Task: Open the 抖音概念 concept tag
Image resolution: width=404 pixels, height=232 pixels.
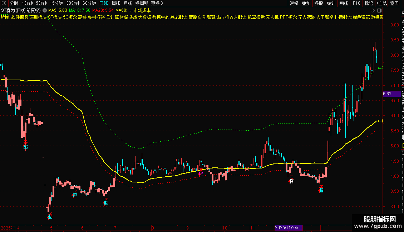Action: click(x=343, y=17)
